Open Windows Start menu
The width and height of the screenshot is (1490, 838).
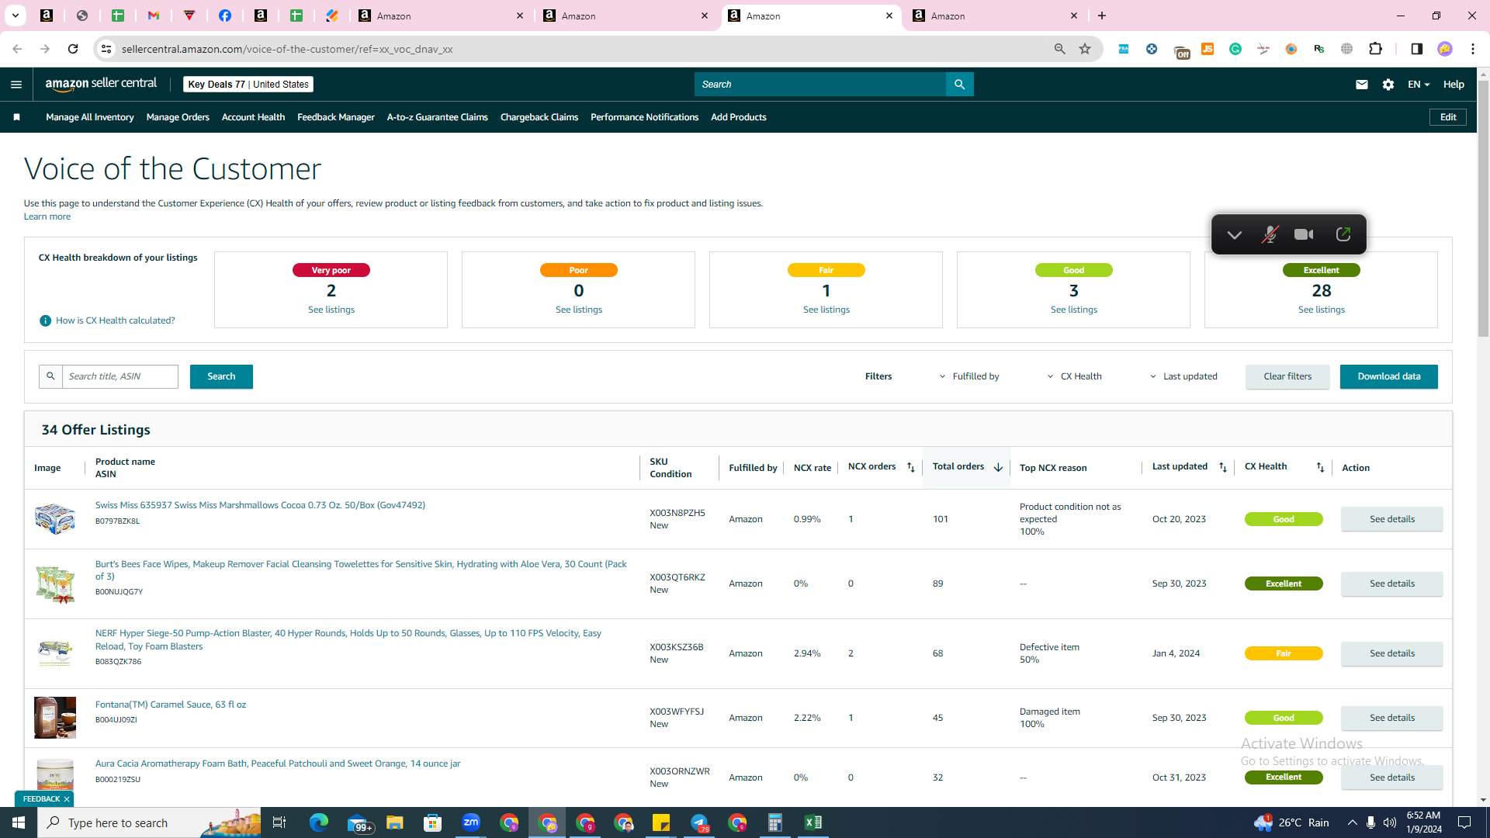(19, 822)
